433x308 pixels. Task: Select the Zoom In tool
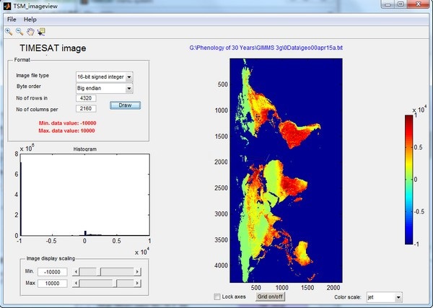tap(9, 32)
